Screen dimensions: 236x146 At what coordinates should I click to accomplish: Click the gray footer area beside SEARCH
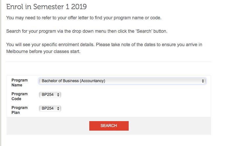[x=169, y=126]
